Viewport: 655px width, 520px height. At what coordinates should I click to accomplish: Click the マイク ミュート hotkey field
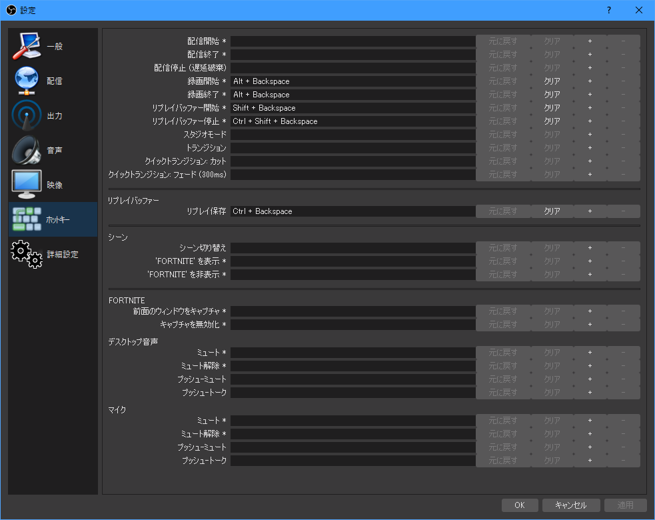[x=353, y=421]
